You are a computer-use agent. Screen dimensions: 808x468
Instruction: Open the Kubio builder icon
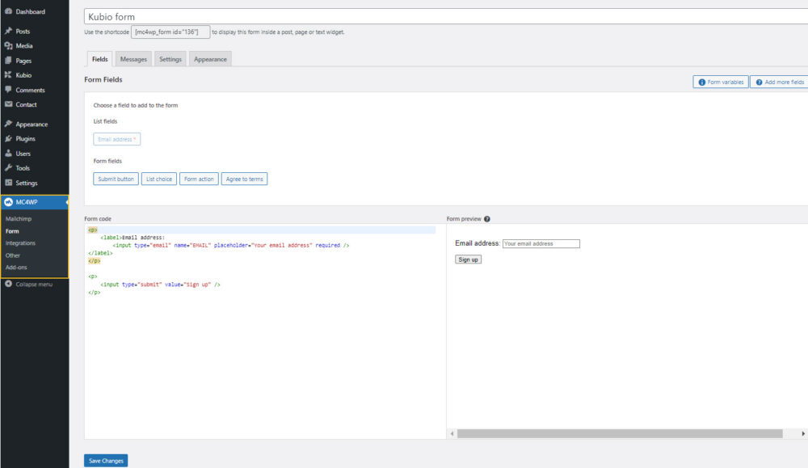8,75
